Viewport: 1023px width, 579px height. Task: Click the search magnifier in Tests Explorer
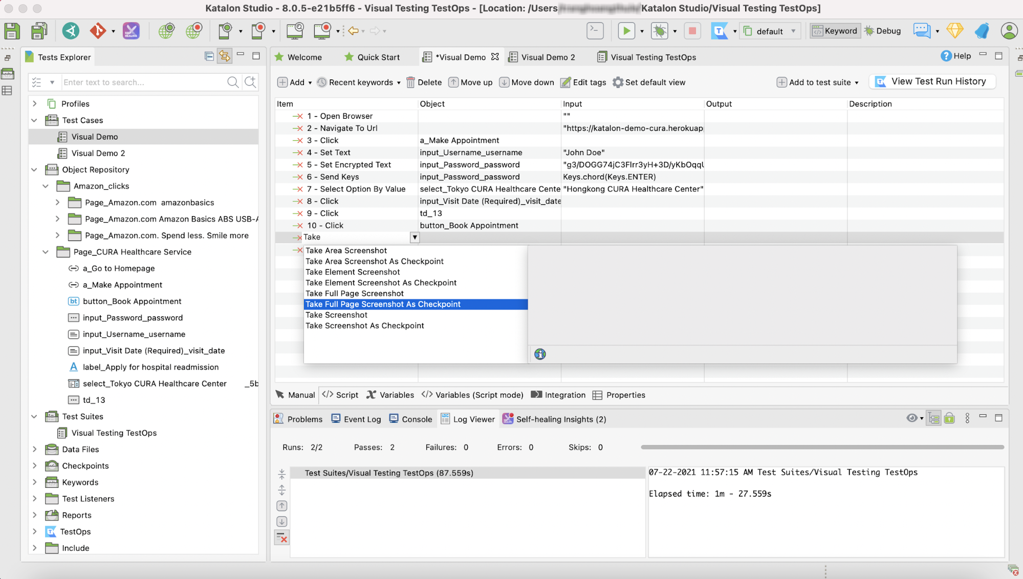tap(233, 82)
